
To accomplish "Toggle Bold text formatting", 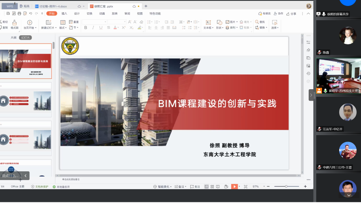I will pos(86,28).
